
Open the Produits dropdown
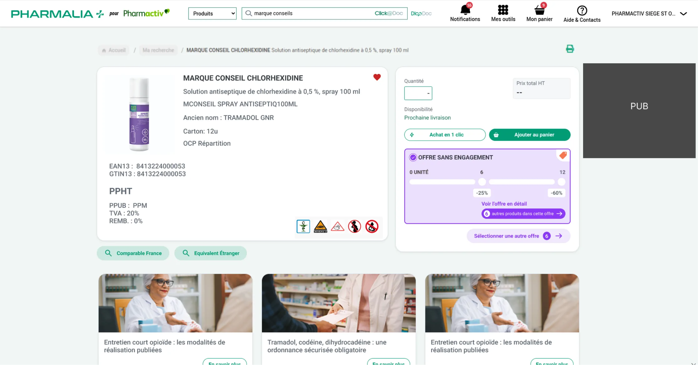[212, 13]
